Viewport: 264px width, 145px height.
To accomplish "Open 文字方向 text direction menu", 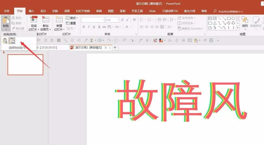I will tap(186, 18).
